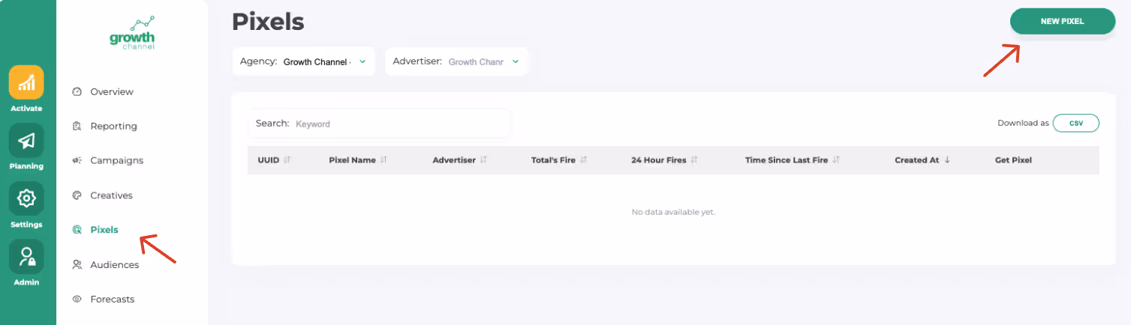Click the Created At header text
The width and height of the screenshot is (1131, 325).
(917, 160)
